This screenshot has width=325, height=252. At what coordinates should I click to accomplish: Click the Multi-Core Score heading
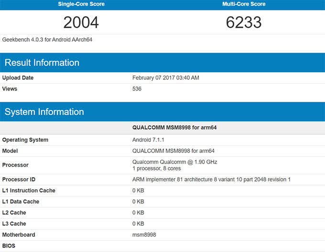[244, 4]
